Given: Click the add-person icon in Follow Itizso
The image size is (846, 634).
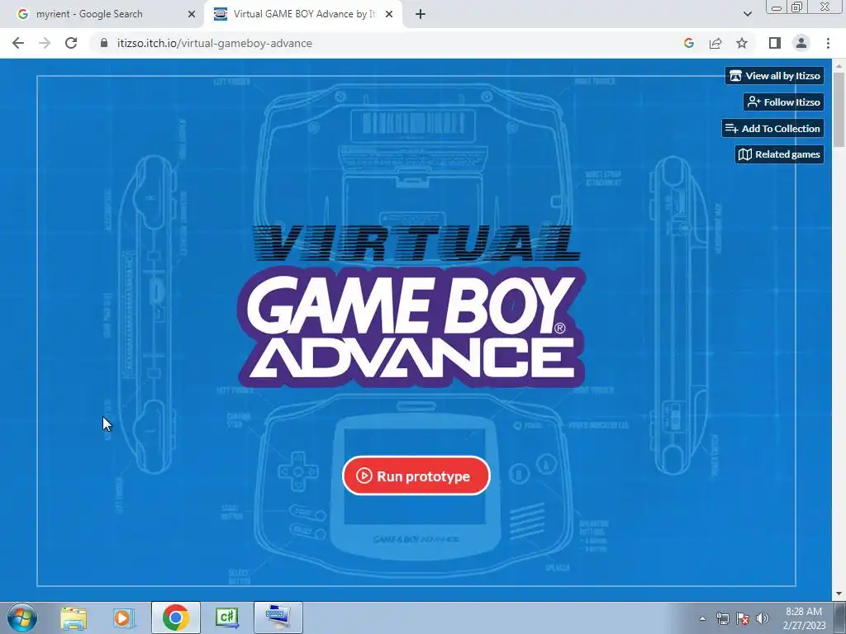Looking at the screenshot, I should [x=753, y=102].
